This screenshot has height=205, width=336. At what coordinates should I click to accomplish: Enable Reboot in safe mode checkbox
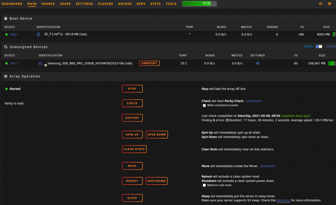point(204,185)
